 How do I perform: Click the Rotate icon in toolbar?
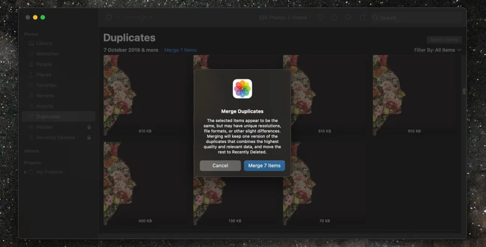tap(363, 18)
